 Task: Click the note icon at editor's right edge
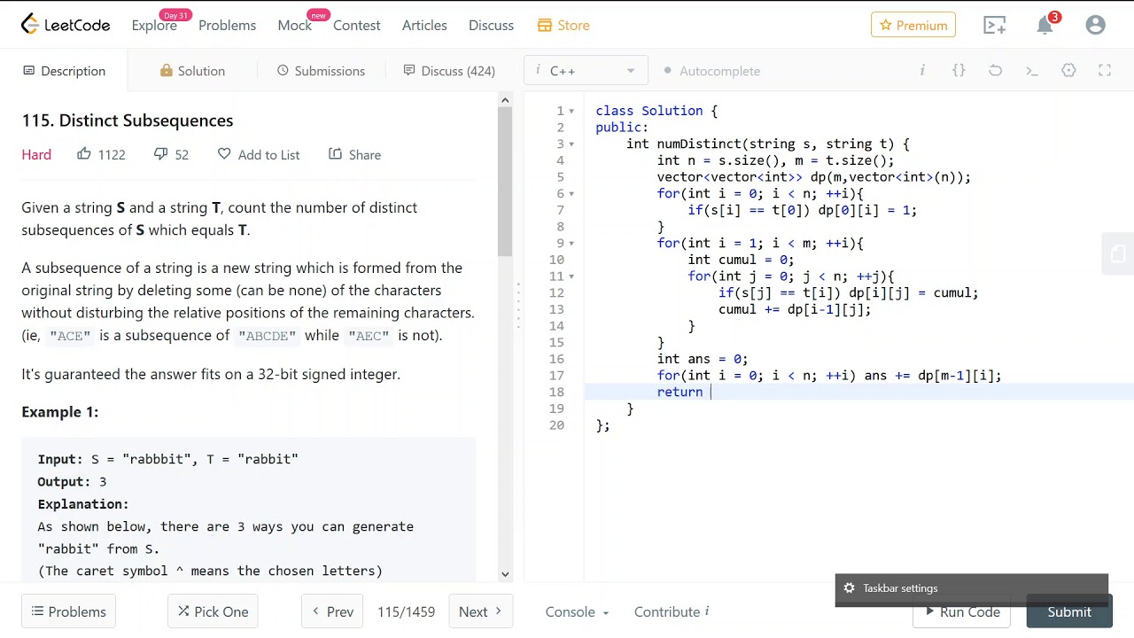tap(1118, 254)
